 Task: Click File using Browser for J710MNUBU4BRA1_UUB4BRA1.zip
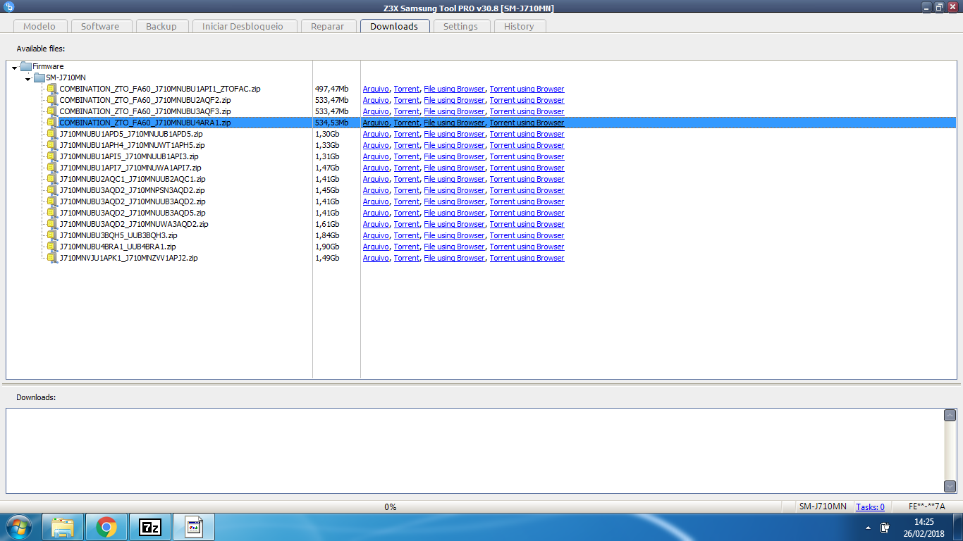(x=454, y=247)
